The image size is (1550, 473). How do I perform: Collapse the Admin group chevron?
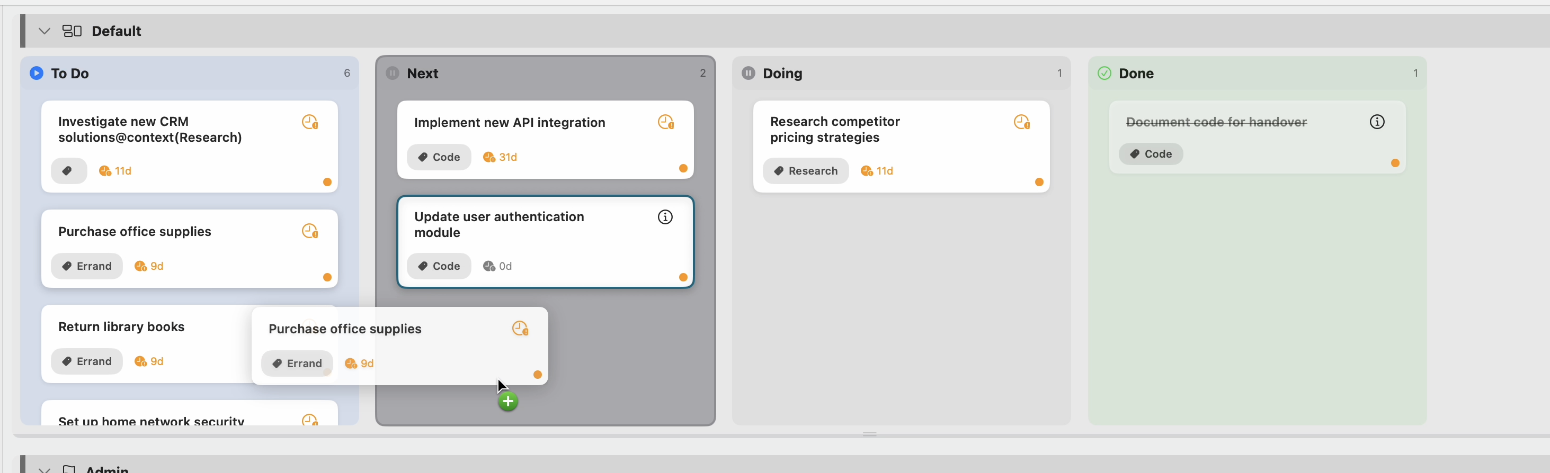(x=44, y=469)
